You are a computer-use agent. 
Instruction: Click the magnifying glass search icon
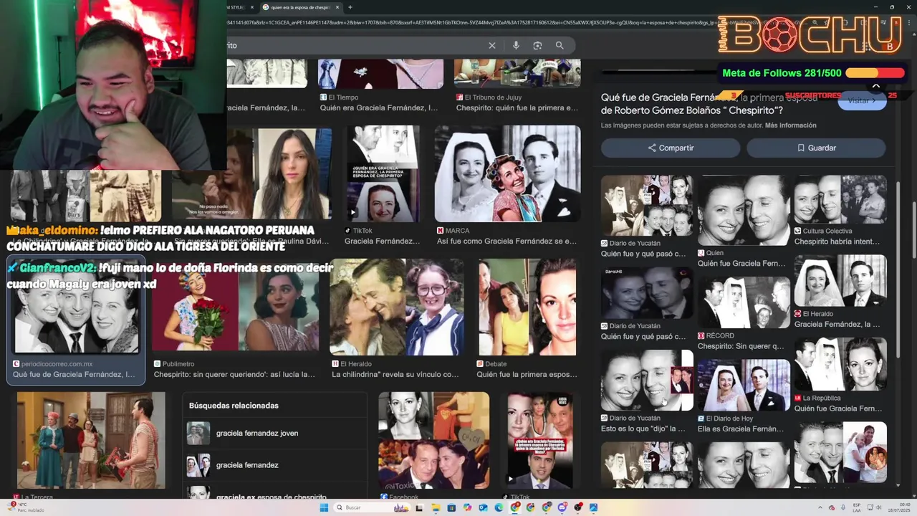click(x=560, y=45)
